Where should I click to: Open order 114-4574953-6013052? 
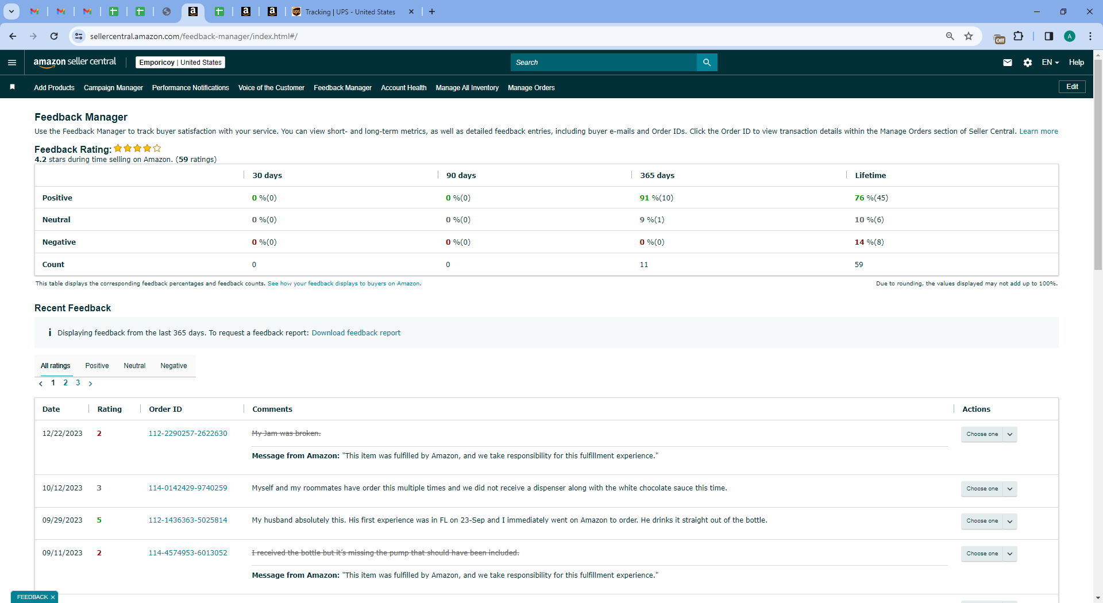click(x=188, y=553)
